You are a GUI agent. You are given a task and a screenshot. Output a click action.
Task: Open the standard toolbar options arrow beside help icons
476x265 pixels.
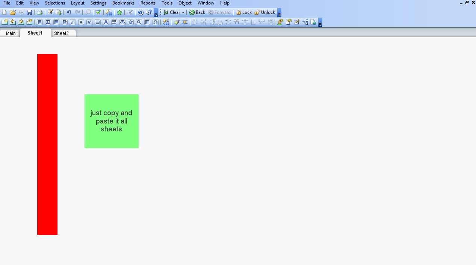pos(156,13)
